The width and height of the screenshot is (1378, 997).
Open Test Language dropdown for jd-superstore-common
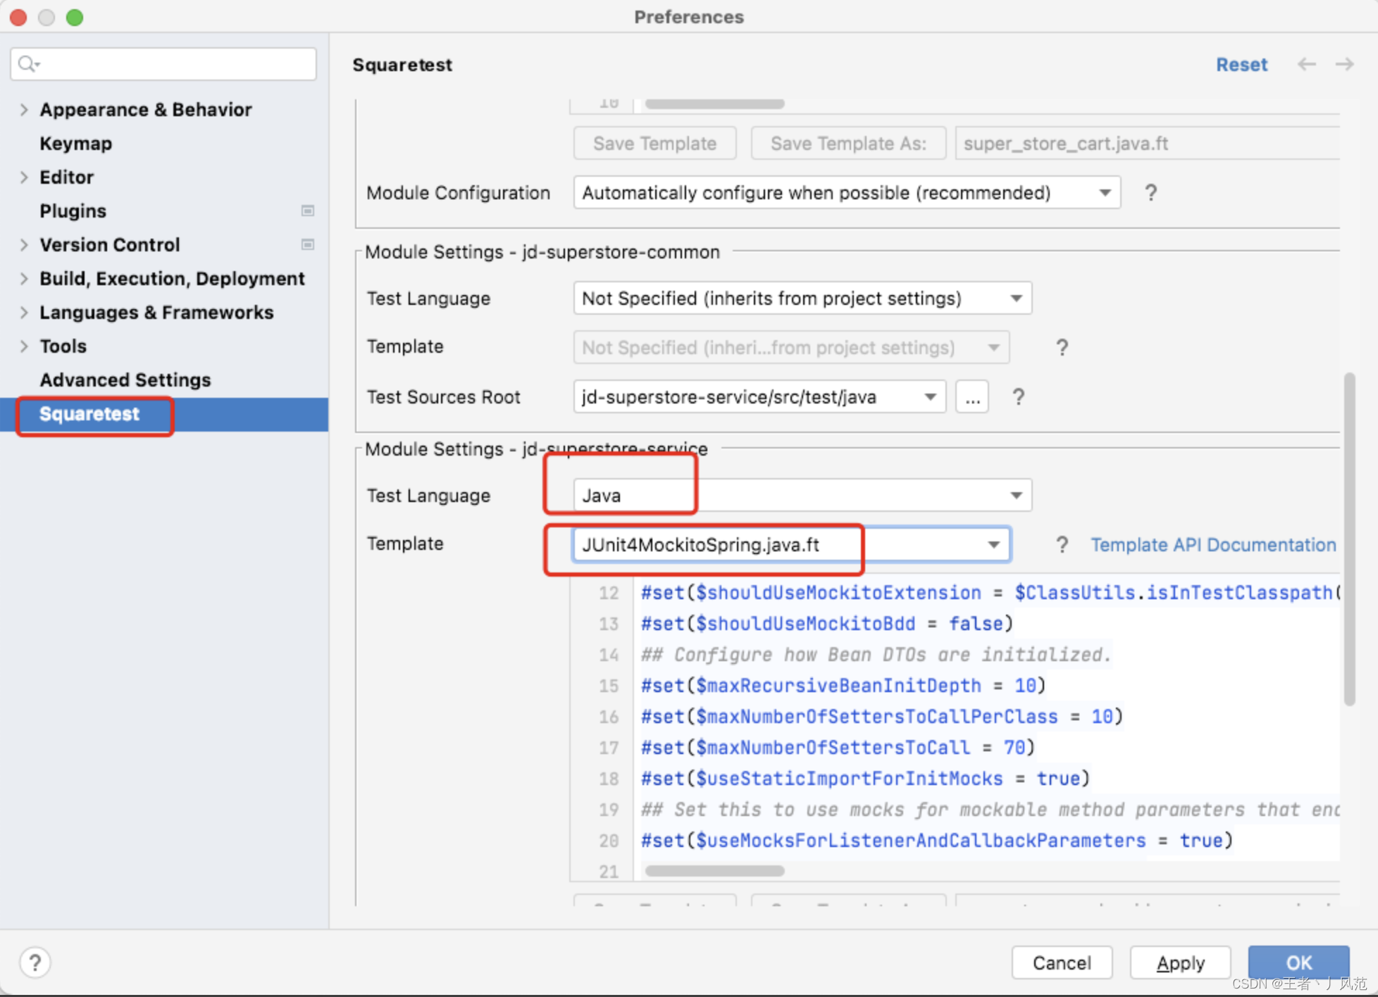tap(802, 299)
